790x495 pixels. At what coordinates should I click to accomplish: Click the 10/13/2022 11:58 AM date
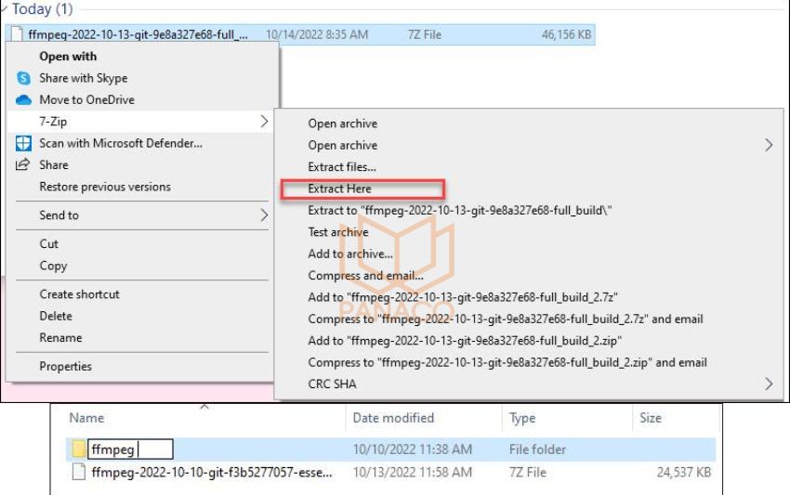tap(412, 472)
